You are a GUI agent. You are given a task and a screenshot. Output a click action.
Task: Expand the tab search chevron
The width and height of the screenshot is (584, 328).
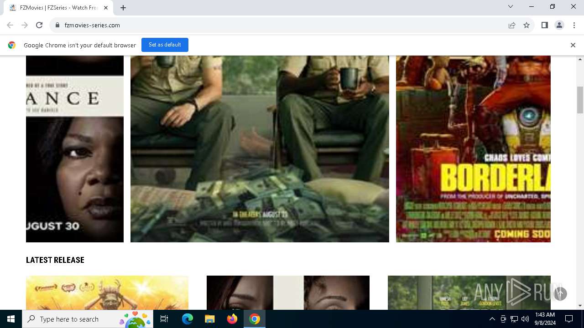coord(511,6)
